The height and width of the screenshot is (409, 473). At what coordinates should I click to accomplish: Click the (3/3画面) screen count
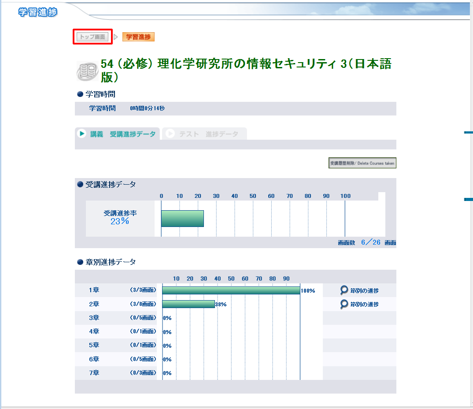(143, 290)
